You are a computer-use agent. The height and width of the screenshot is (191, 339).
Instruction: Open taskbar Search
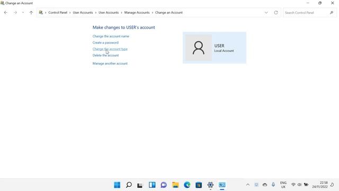[x=129, y=185]
